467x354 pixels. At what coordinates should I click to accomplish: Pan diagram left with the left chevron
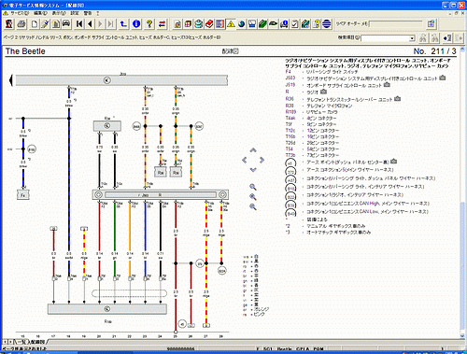pyautogui.click(x=245, y=160)
